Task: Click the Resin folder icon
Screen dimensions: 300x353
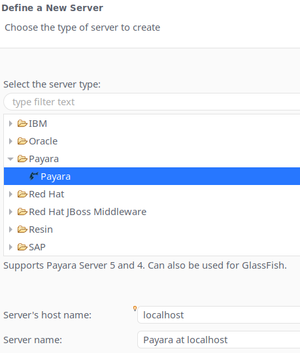Action: pyautogui.click(x=22, y=229)
